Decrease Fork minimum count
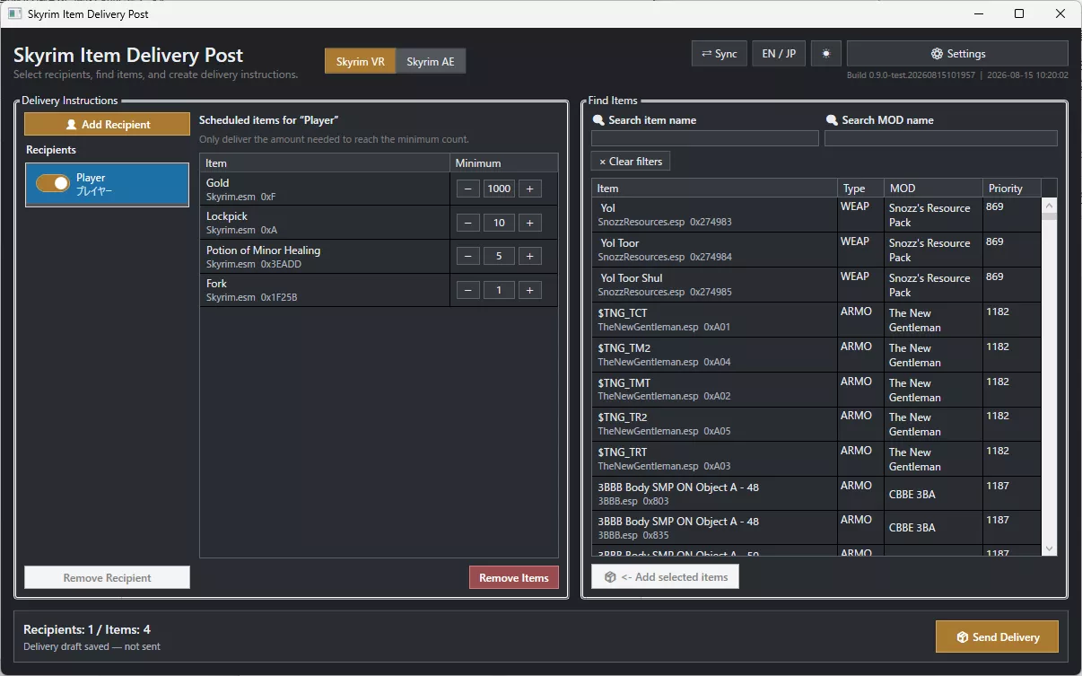The height and width of the screenshot is (676, 1082). (x=468, y=290)
